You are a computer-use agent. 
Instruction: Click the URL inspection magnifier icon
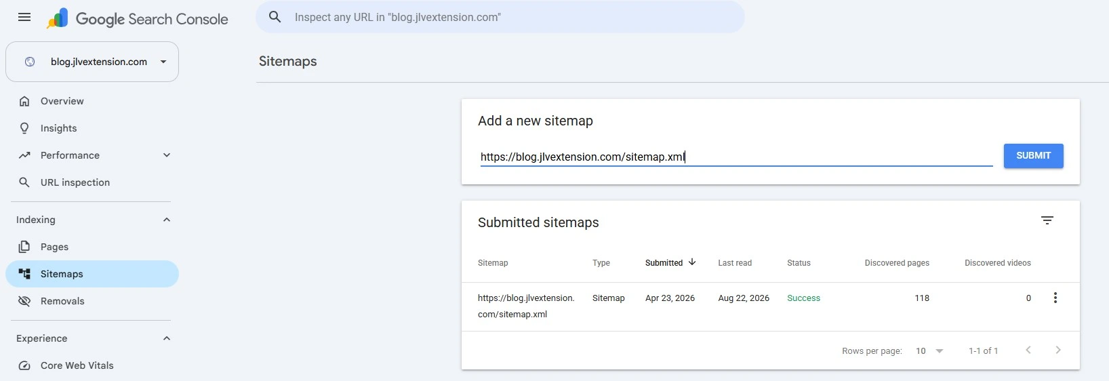coord(24,182)
